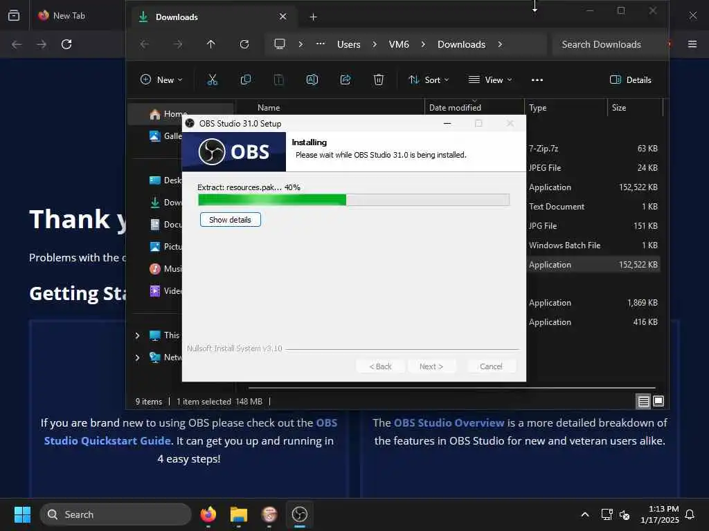Open Firefox tab overview icon at top left
709x531 pixels.
[14, 15]
